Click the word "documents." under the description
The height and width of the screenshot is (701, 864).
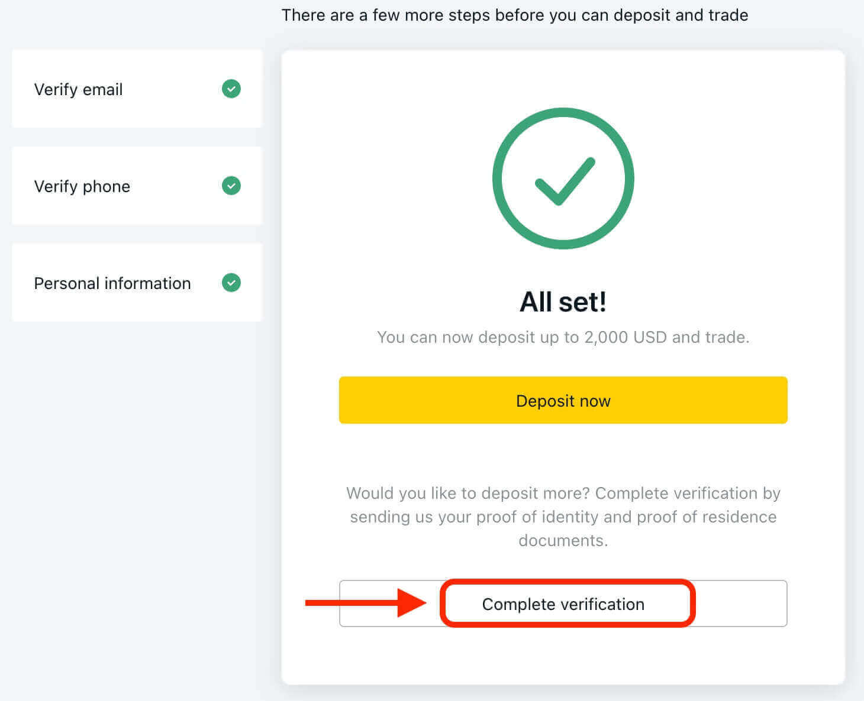(563, 541)
